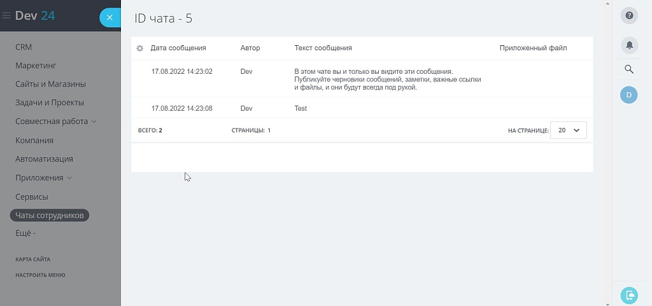Image resolution: width=652 pixels, height=306 pixels.
Task: Click the grid settings gear icon
Action: click(139, 48)
